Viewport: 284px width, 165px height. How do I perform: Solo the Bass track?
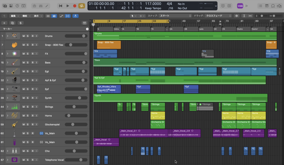coord(28,62)
